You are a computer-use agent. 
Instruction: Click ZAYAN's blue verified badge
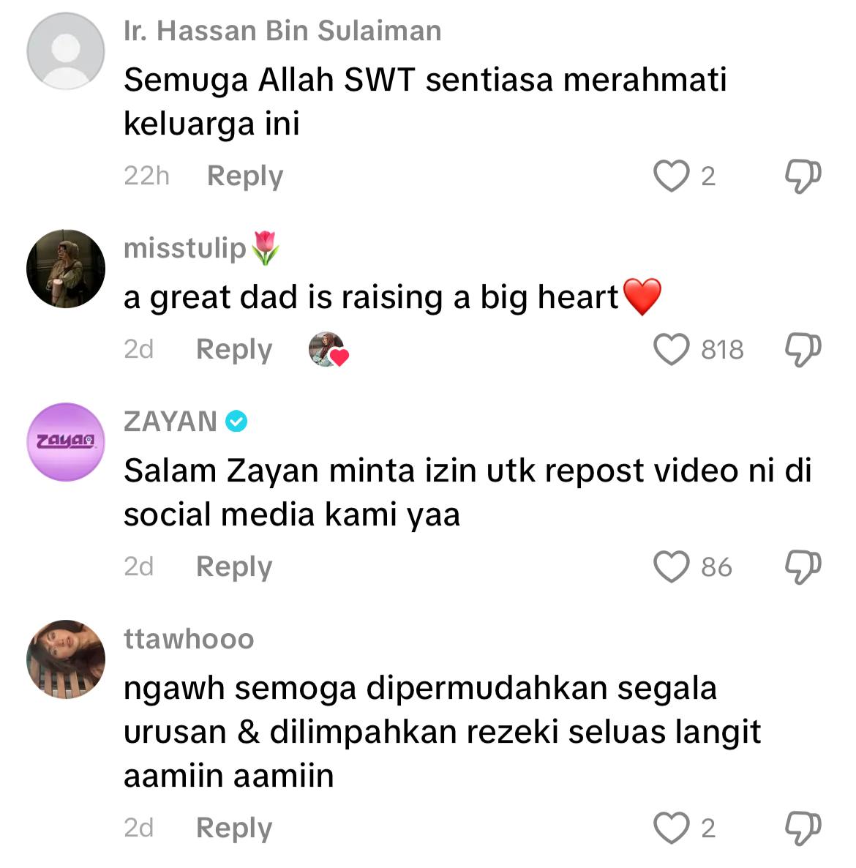click(236, 422)
